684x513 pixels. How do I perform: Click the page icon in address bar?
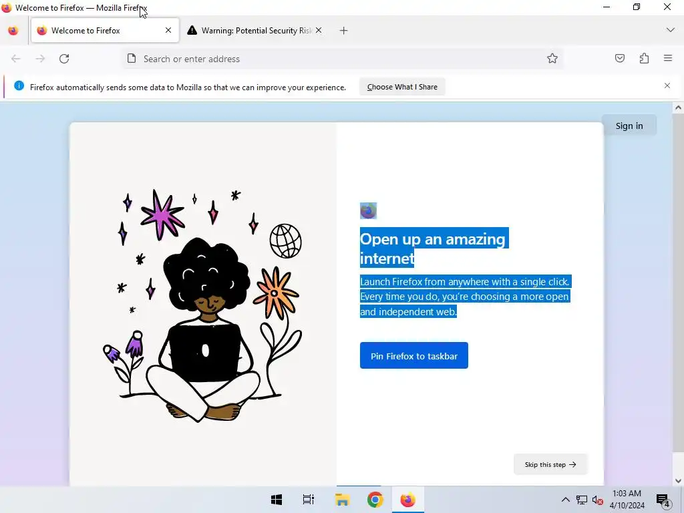[x=132, y=59]
